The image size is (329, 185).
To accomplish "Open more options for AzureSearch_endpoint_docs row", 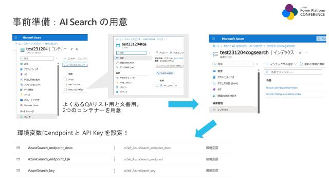I will tap(114, 148).
